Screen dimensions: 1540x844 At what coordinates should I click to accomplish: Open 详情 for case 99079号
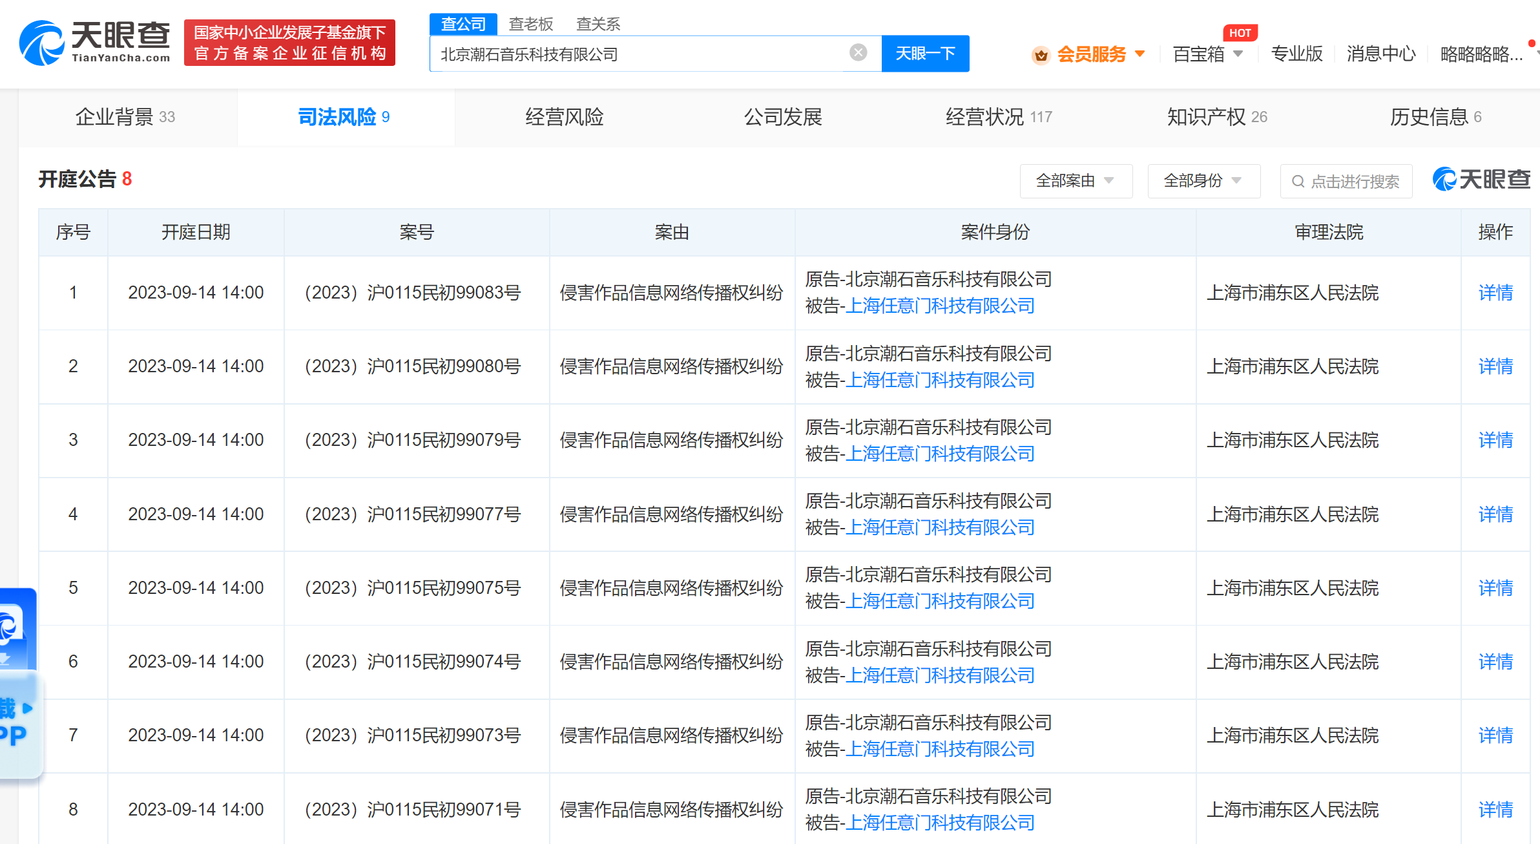(1495, 440)
